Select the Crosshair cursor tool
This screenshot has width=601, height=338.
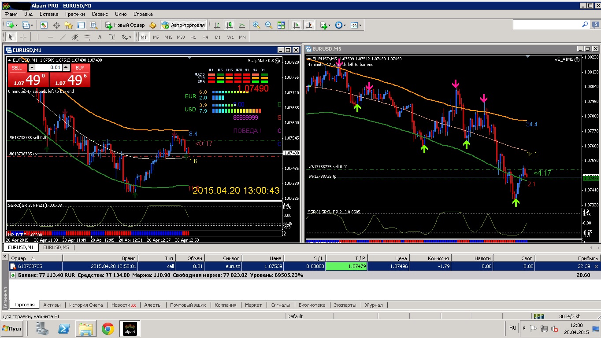(23, 37)
